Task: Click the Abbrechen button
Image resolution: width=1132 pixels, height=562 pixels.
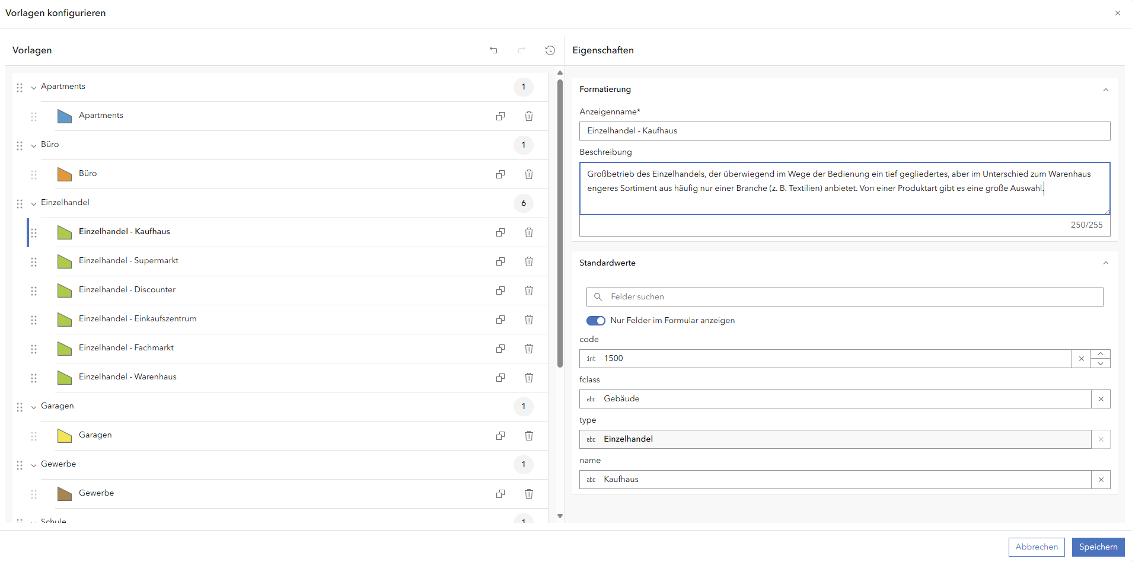Action: click(x=1037, y=547)
